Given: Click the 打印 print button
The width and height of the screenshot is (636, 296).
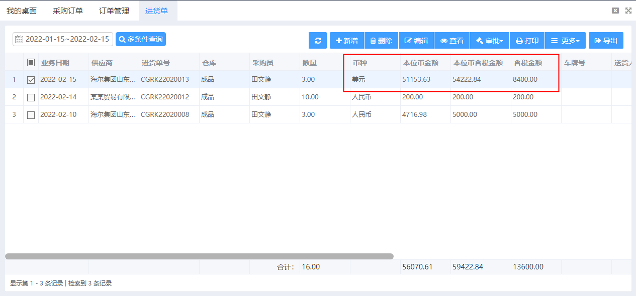Looking at the screenshot, I should point(527,41).
